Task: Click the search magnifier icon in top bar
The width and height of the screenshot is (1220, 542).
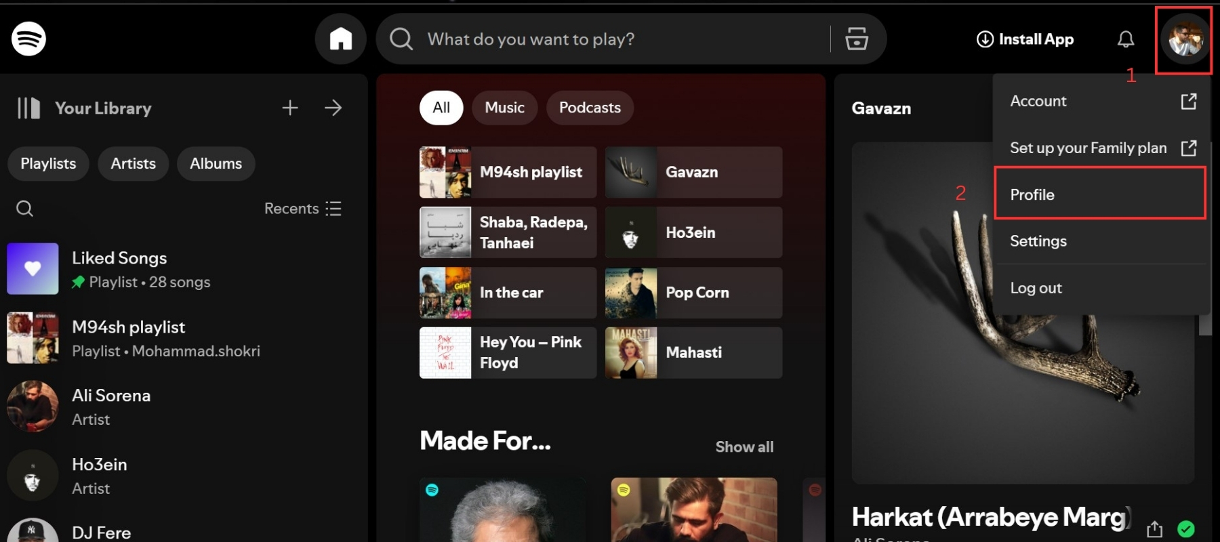Action: click(x=401, y=39)
